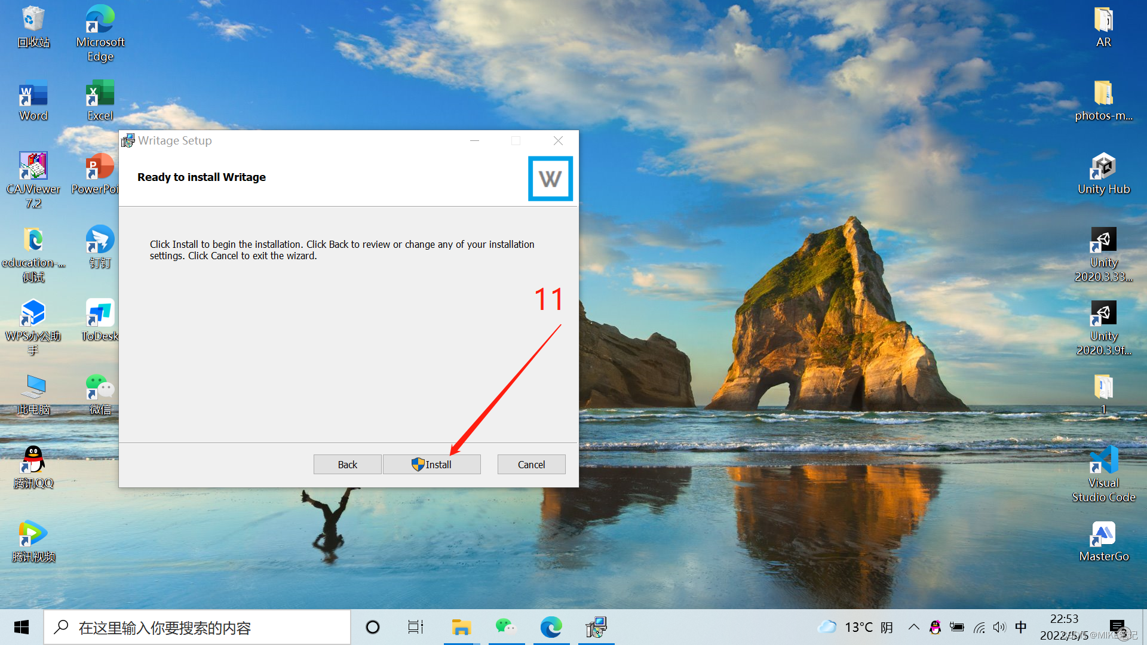Open File Explorer from the taskbar
The width and height of the screenshot is (1147, 645).
[461, 627]
